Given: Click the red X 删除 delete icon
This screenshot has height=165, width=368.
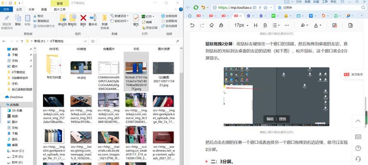Looking at the screenshot, I should [83, 18].
